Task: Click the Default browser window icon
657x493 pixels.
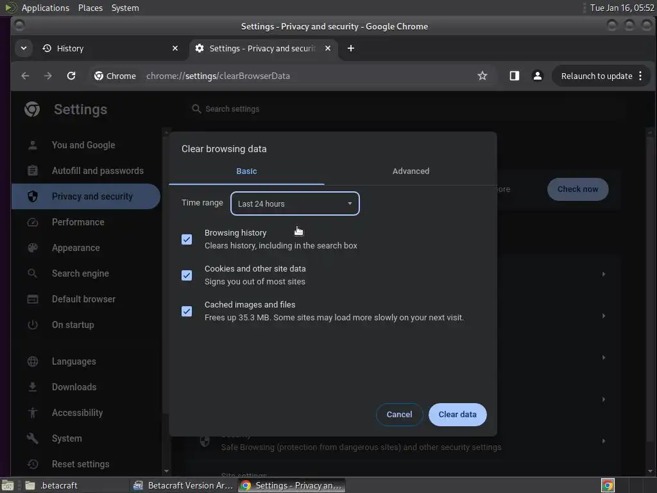Action: click(x=33, y=299)
